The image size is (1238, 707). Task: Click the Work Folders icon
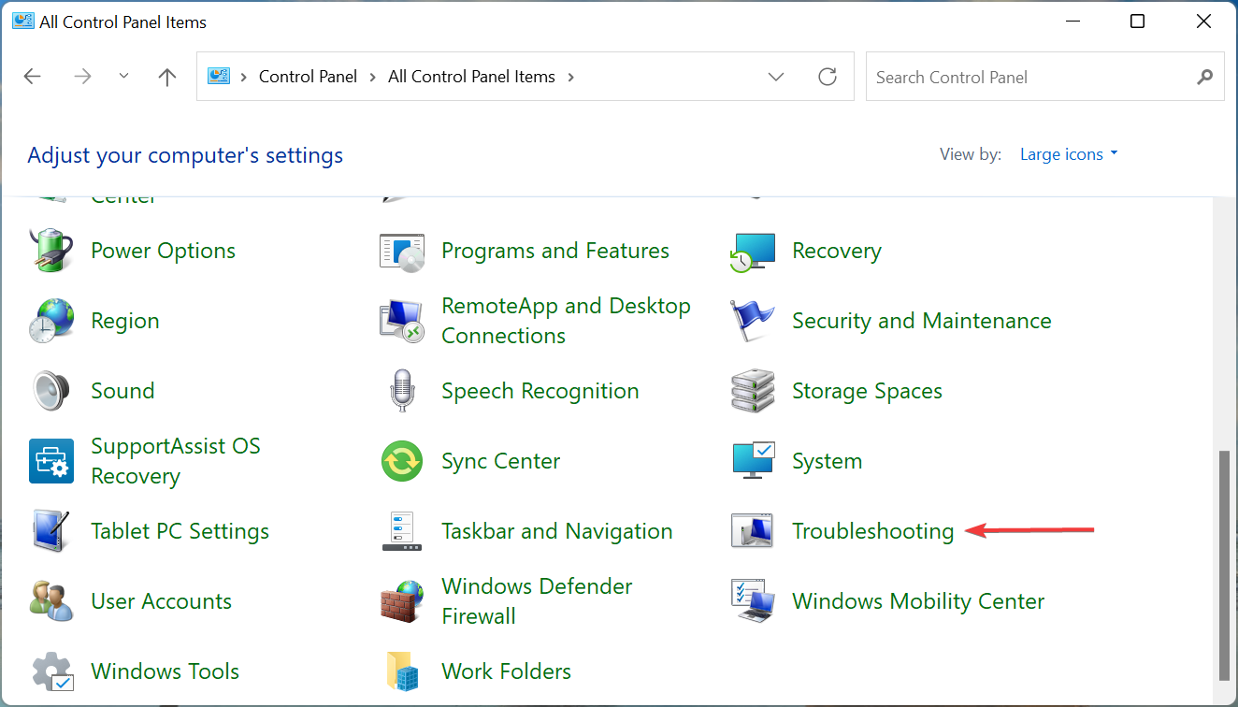pyautogui.click(x=402, y=671)
